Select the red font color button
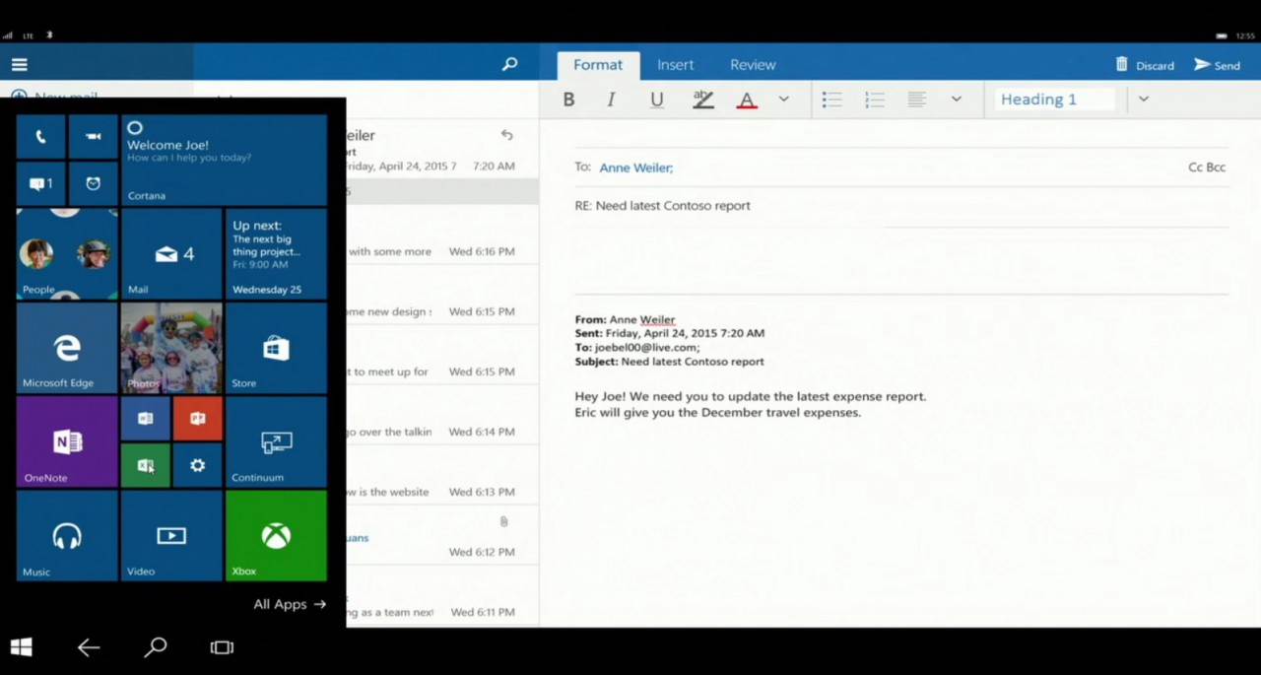1261x675 pixels. coord(747,100)
